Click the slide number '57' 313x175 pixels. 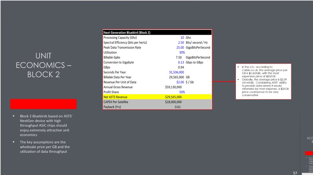click(295, 173)
